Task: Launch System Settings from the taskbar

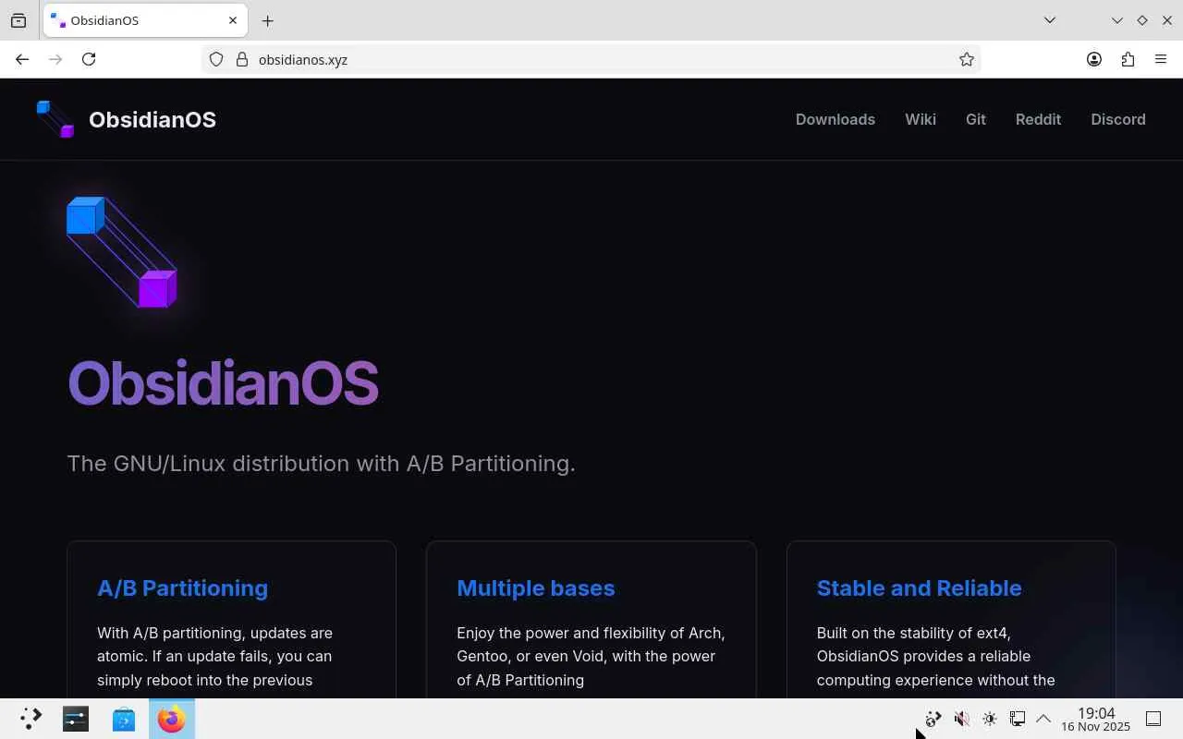Action: click(76, 719)
